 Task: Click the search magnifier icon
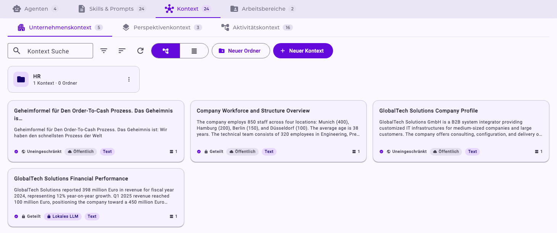tap(17, 51)
